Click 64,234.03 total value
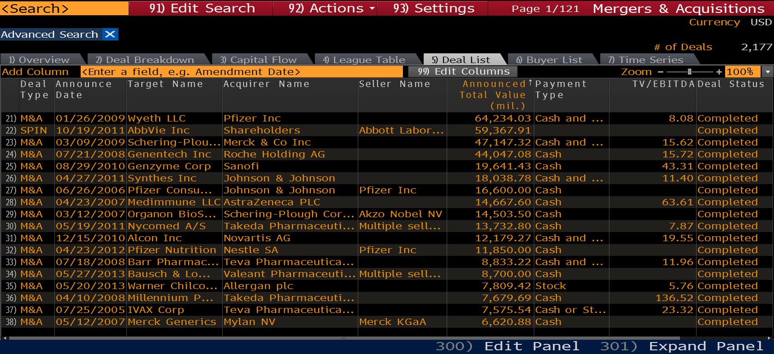774x354 pixels. tap(503, 118)
